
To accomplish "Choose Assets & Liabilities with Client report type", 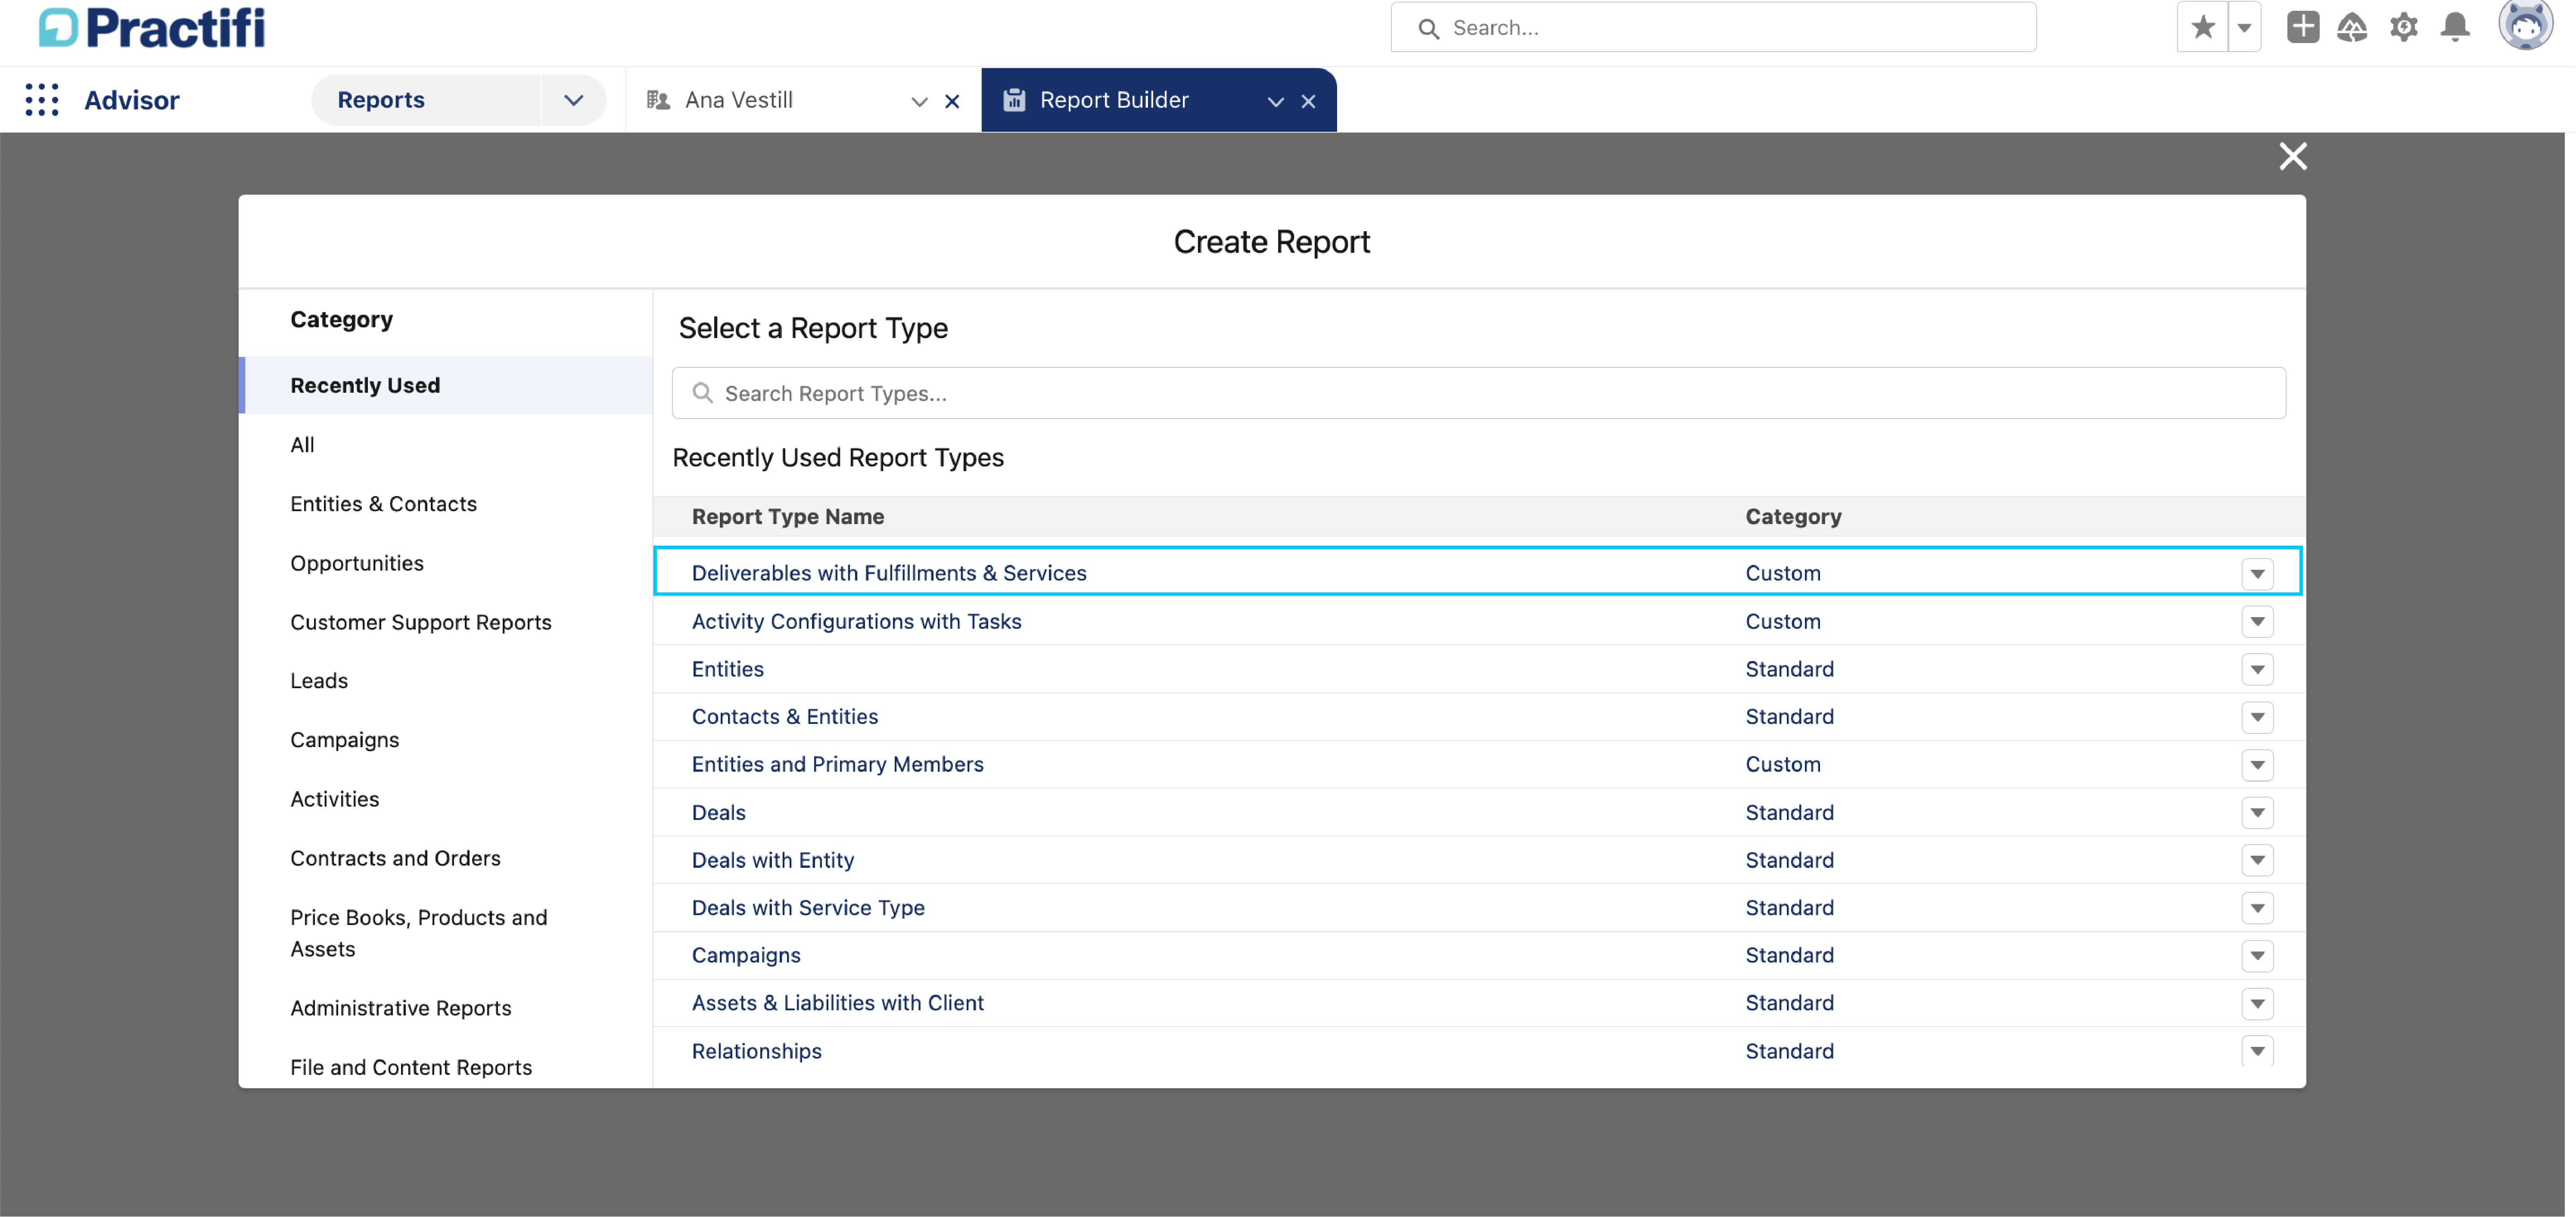I will (837, 1003).
